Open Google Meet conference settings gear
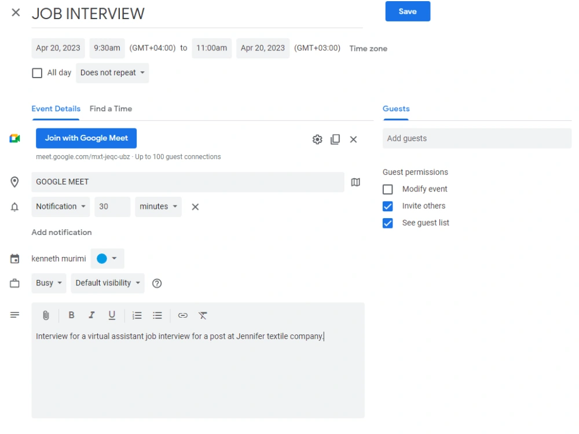This screenshot has width=579, height=434. [317, 139]
